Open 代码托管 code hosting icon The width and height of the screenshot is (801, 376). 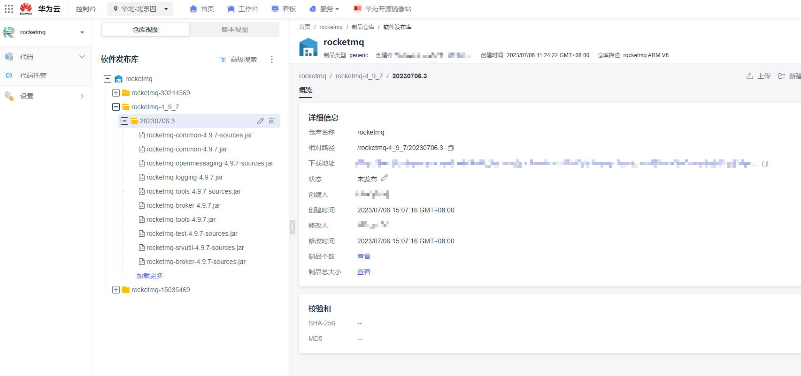[x=9, y=75]
